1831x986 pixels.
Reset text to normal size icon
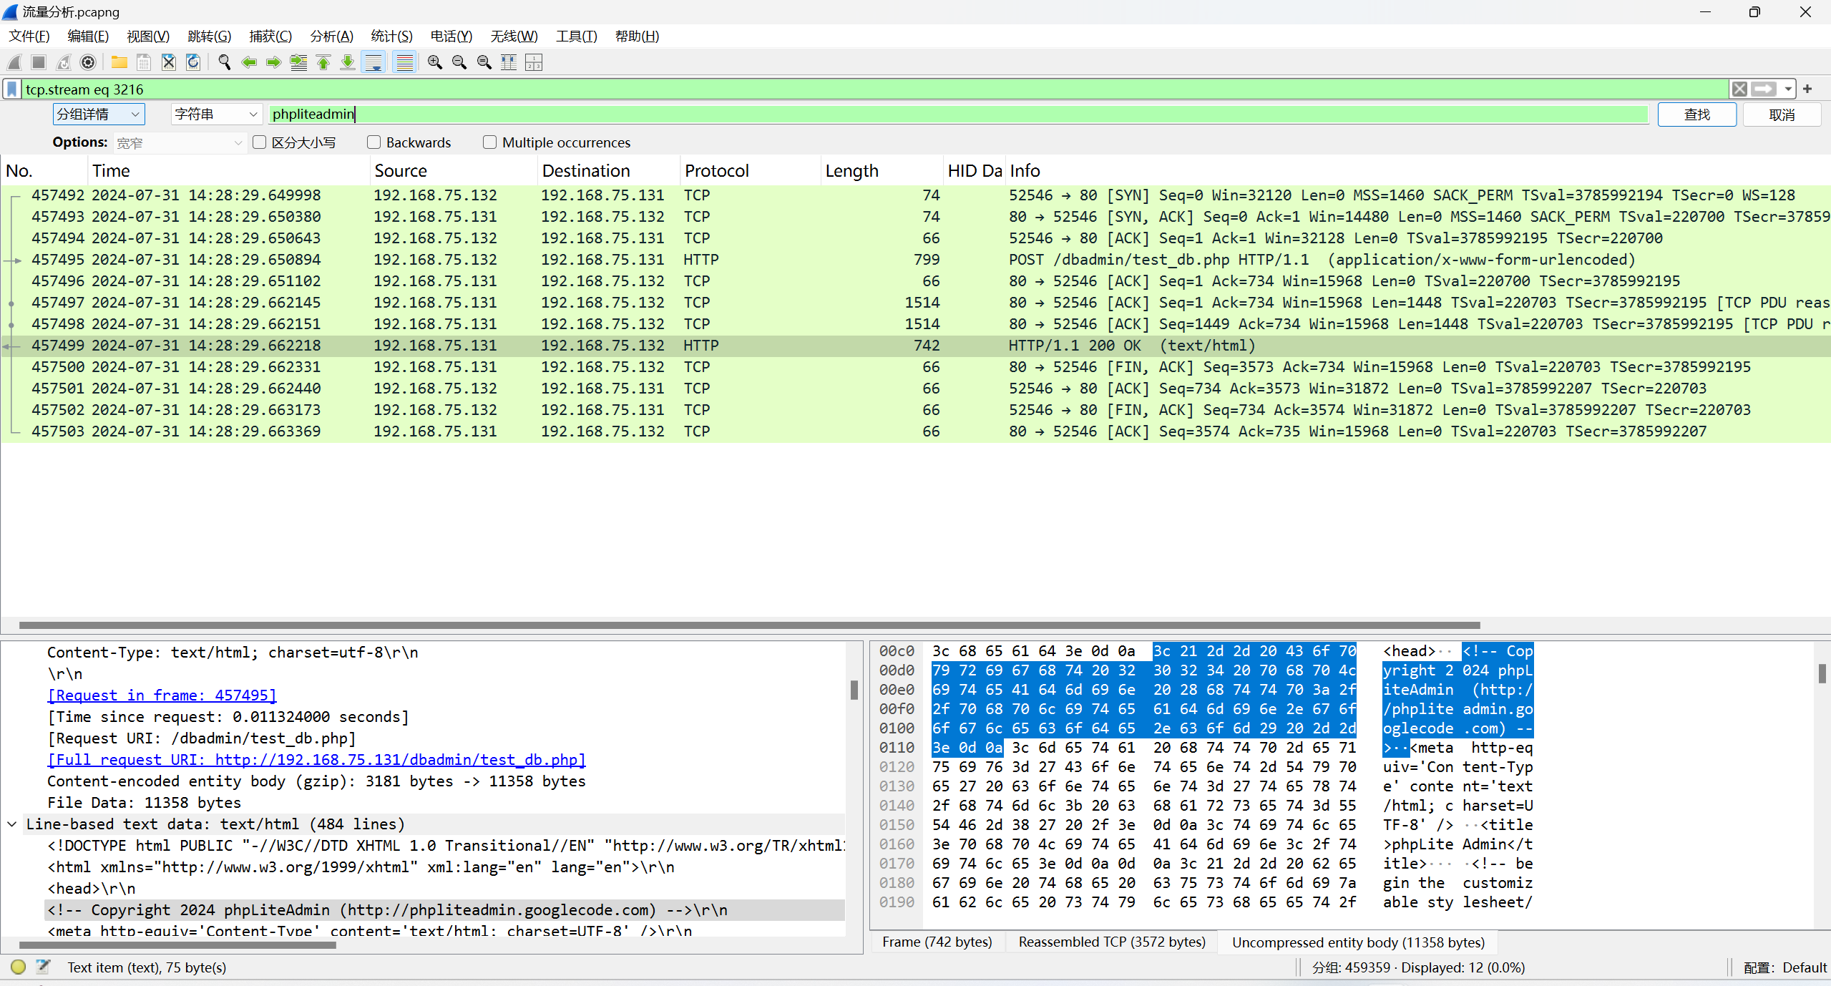[484, 62]
